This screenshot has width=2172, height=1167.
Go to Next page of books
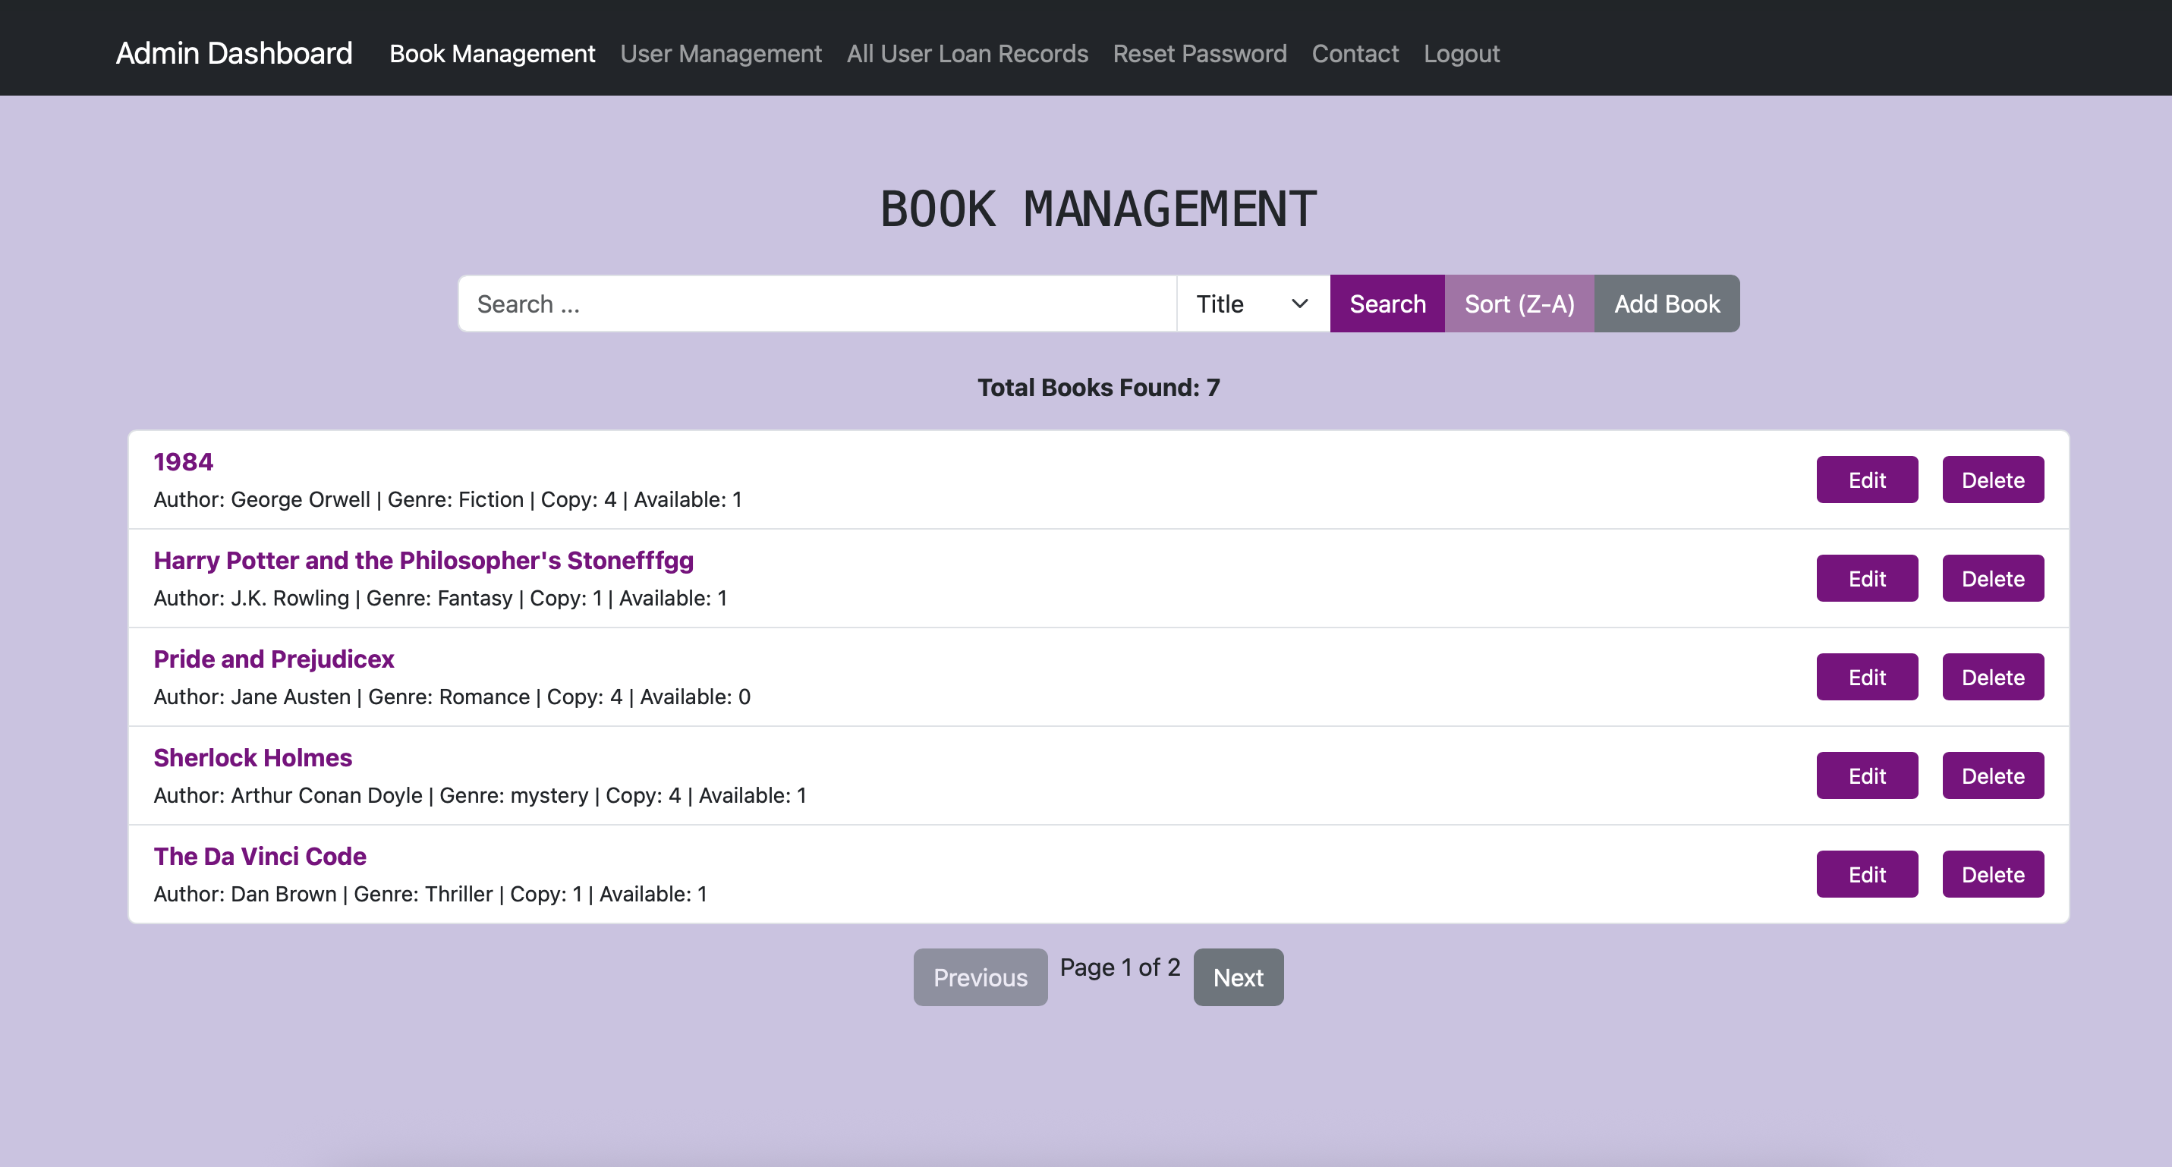click(x=1237, y=977)
